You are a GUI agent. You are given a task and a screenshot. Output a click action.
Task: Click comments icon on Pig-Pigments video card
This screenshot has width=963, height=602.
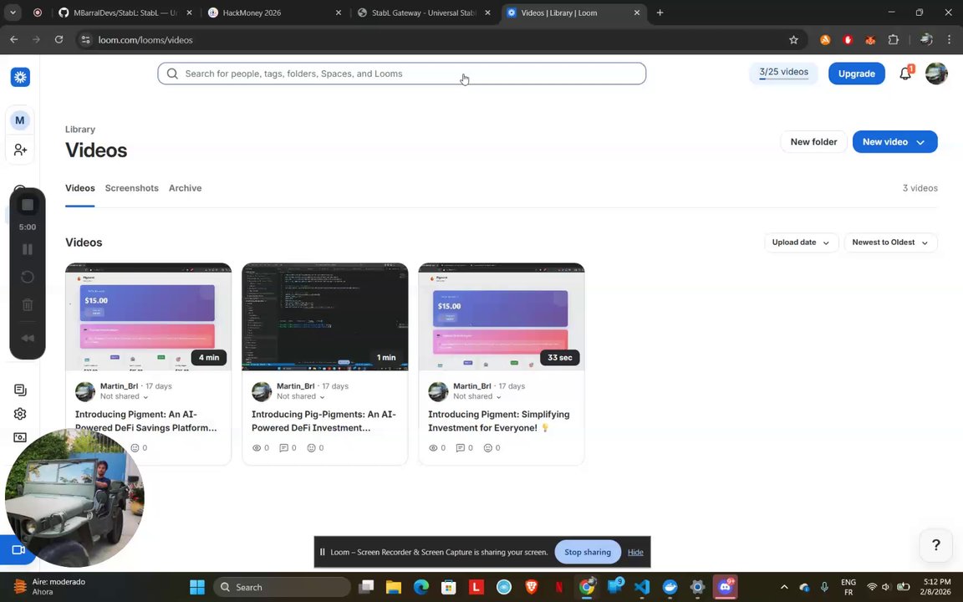pyautogui.click(x=283, y=448)
